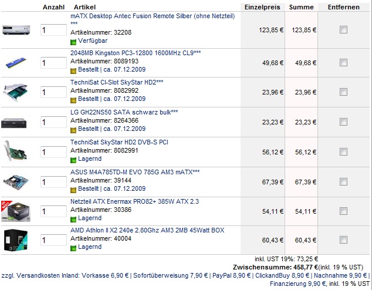Open the ASUS M4A785TD-M motherboard thumbnail
The width and height of the screenshot is (372, 290).
tap(16, 182)
